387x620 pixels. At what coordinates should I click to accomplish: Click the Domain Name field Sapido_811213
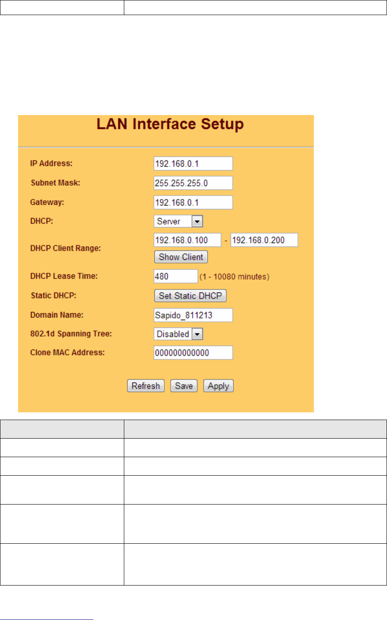pos(193,315)
